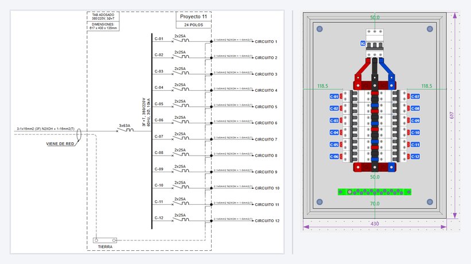Screen dimensions: 471x264
Task: Select the 70.0 dimension below ground bar
Action: [375, 204]
